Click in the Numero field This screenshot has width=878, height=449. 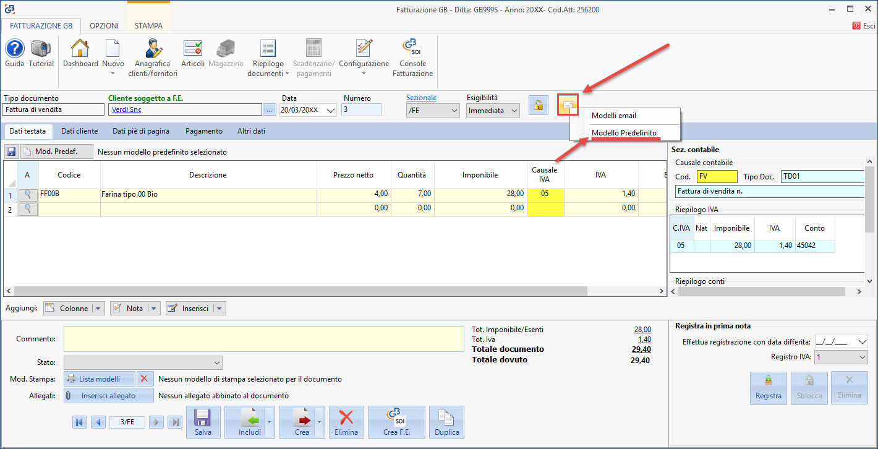(362, 110)
